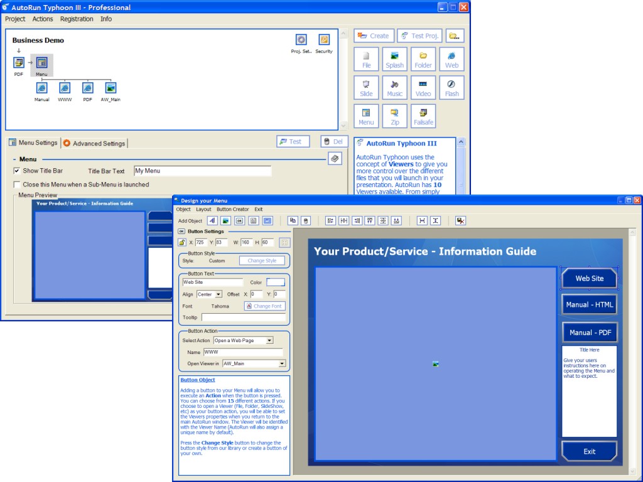643x482 pixels.
Task: Uncheck the Show Title Bar checkbox
Action: (x=17, y=171)
